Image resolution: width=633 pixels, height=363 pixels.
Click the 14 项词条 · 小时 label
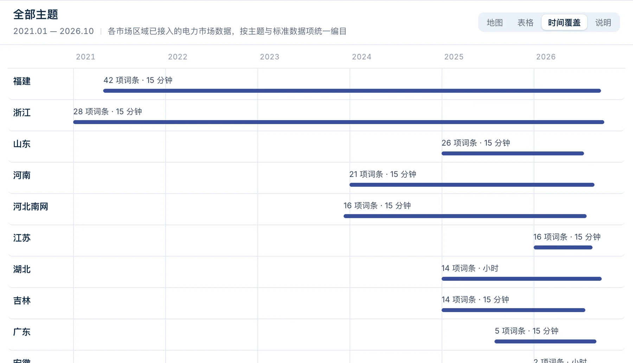(470, 268)
